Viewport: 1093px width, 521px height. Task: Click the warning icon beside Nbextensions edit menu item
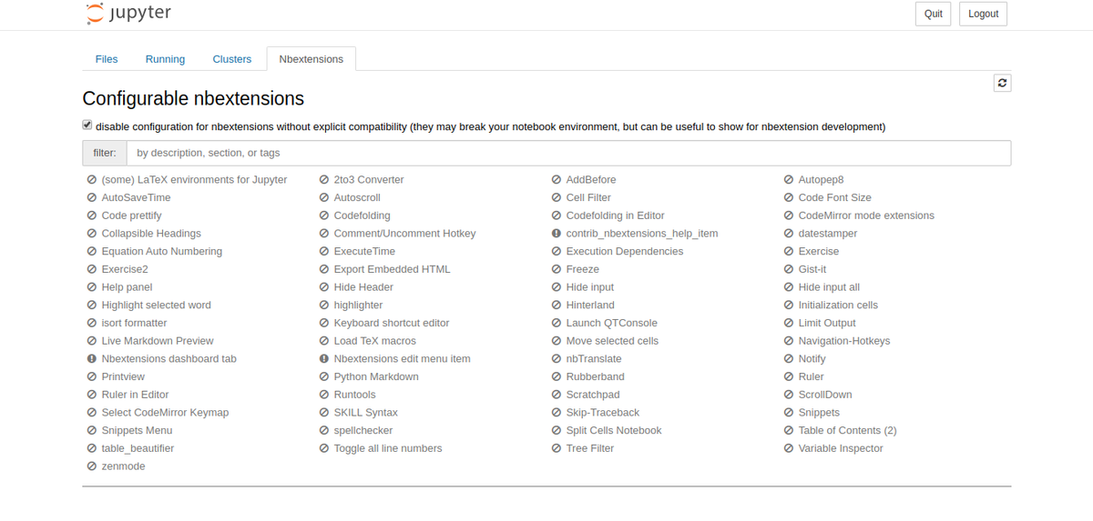324,359
